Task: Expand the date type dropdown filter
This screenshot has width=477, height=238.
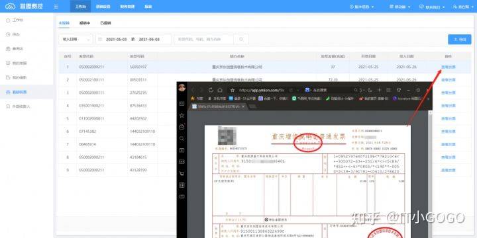Action: coord(76,39)
